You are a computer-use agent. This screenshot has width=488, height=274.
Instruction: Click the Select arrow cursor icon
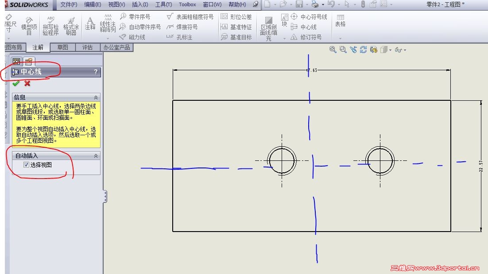point(347,4)
